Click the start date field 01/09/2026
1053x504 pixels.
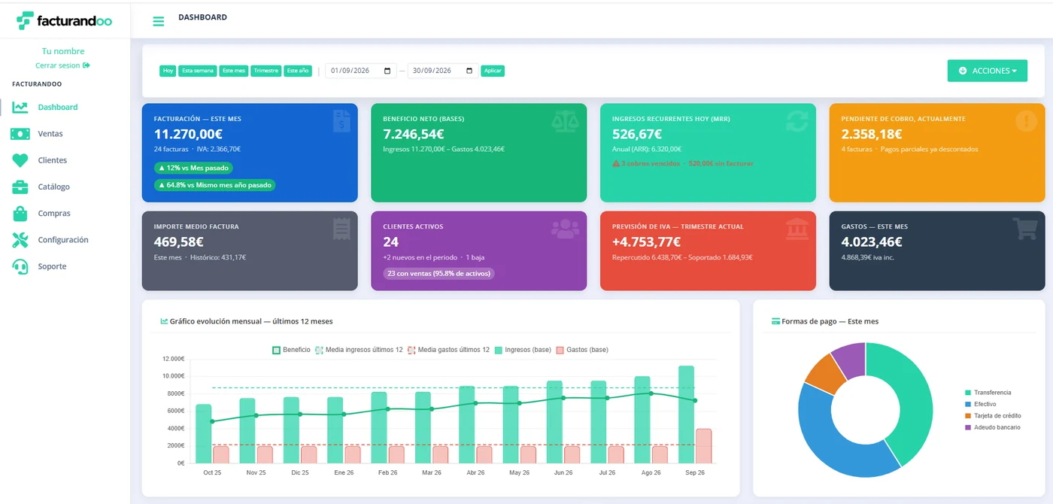[361, 71]
